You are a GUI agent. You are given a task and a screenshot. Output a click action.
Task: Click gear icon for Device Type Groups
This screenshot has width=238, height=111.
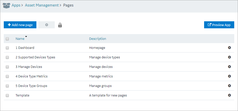tap(229, 86)
